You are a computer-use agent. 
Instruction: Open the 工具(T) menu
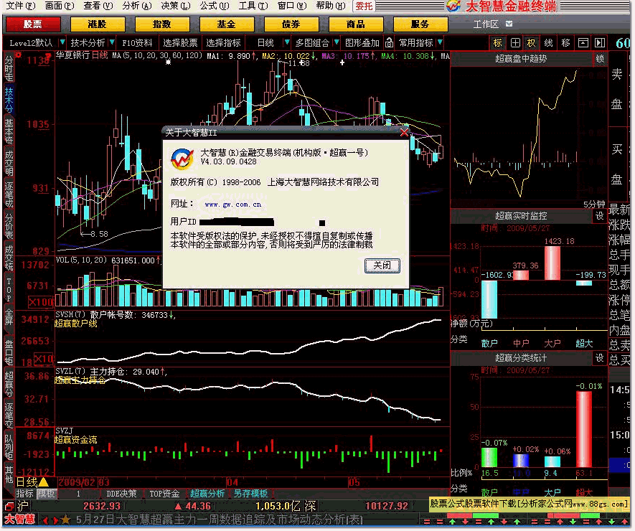[253, 6]
